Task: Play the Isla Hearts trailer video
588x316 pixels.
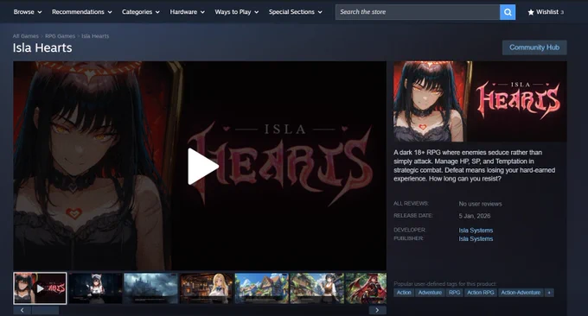Action: pos(203,167)
